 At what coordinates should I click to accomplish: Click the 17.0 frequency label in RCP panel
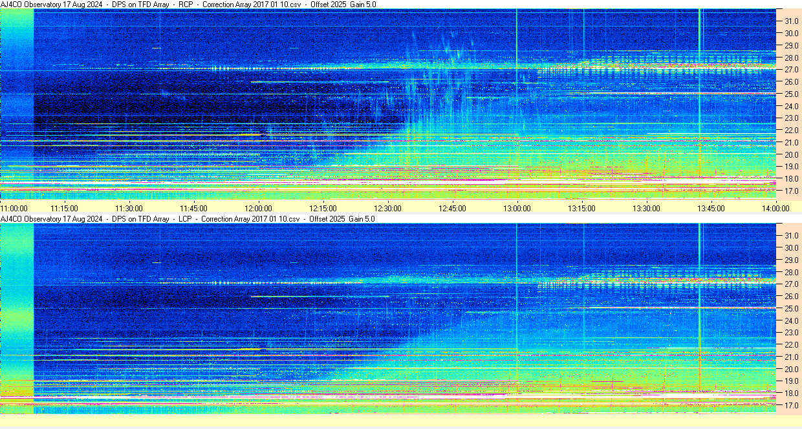coord(790,191)
